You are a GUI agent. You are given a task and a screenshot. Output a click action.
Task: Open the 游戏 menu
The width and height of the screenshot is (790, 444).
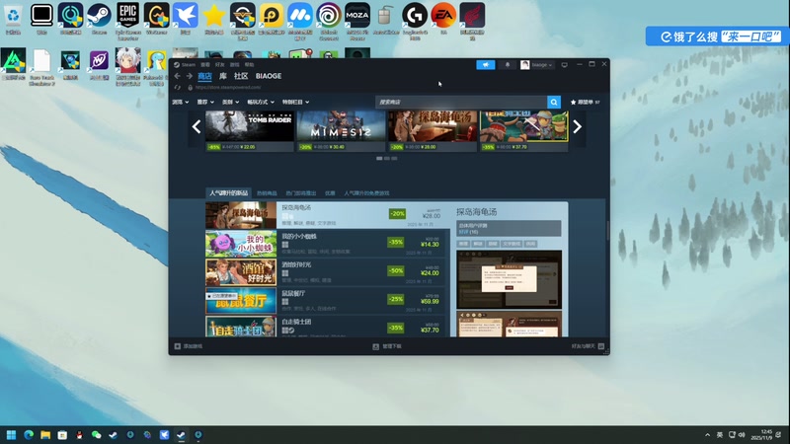[x=235, y=64]
